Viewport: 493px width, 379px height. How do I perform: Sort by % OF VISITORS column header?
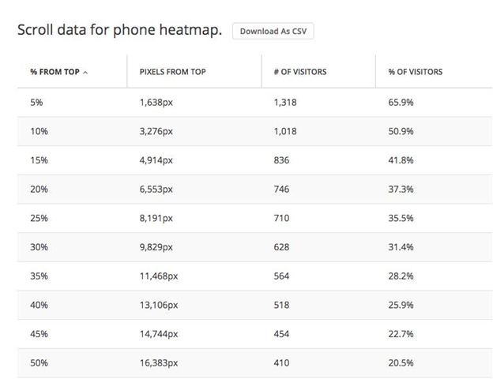coord(415,72)
